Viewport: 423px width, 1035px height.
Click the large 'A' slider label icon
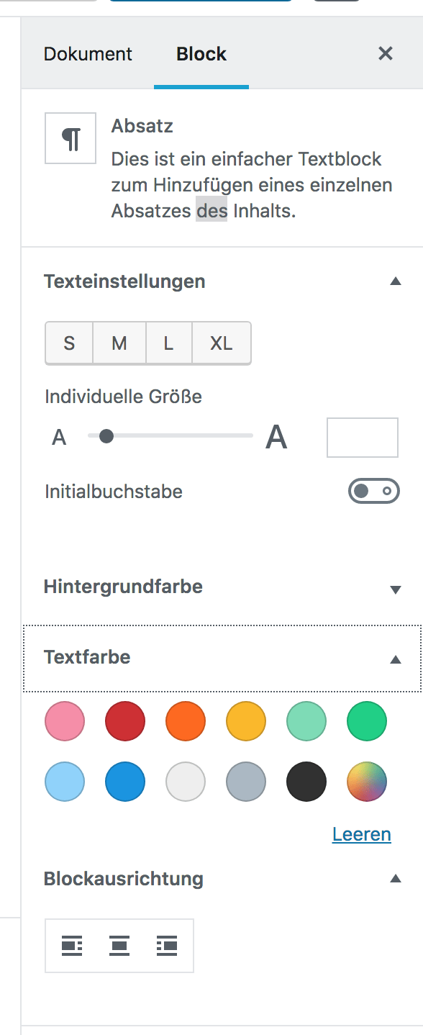(277, 435)
